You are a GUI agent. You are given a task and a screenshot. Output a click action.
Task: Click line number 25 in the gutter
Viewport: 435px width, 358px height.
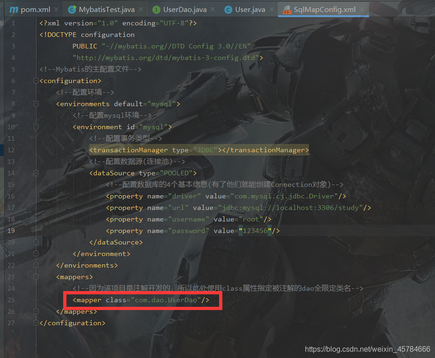(11, 300)
